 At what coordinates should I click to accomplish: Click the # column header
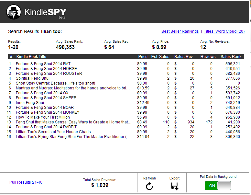click(x=11, y=57)
